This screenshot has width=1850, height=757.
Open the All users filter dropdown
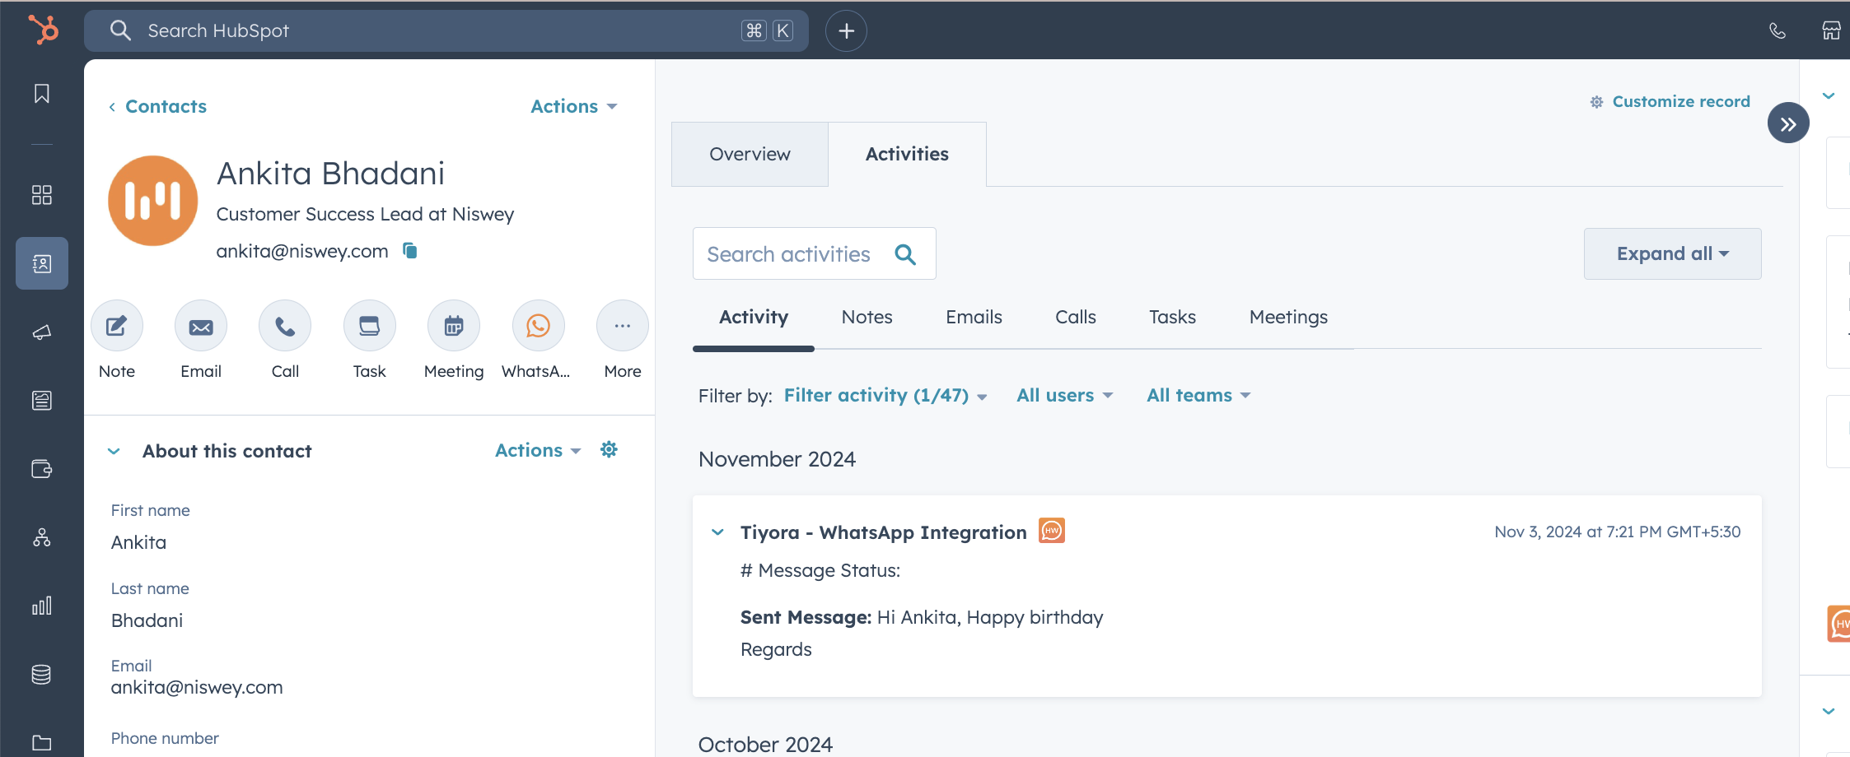[x=1063, y=395]
